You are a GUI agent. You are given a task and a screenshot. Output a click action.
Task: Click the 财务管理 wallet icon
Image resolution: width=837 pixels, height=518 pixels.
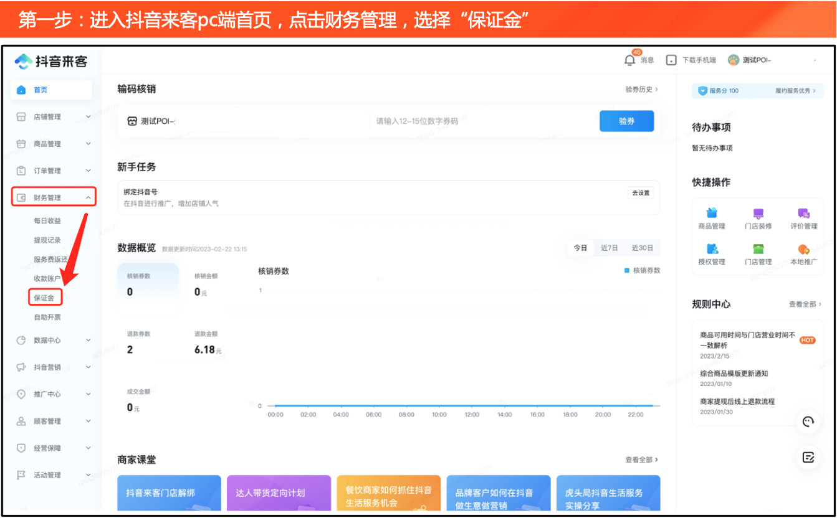(21, 198)
